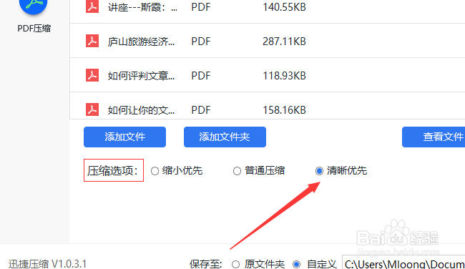Viewport: 465px width, 269px height.
Task: Click the 迅捷压缩 V1.0.3.1 version text
Action: coord(47,264)
